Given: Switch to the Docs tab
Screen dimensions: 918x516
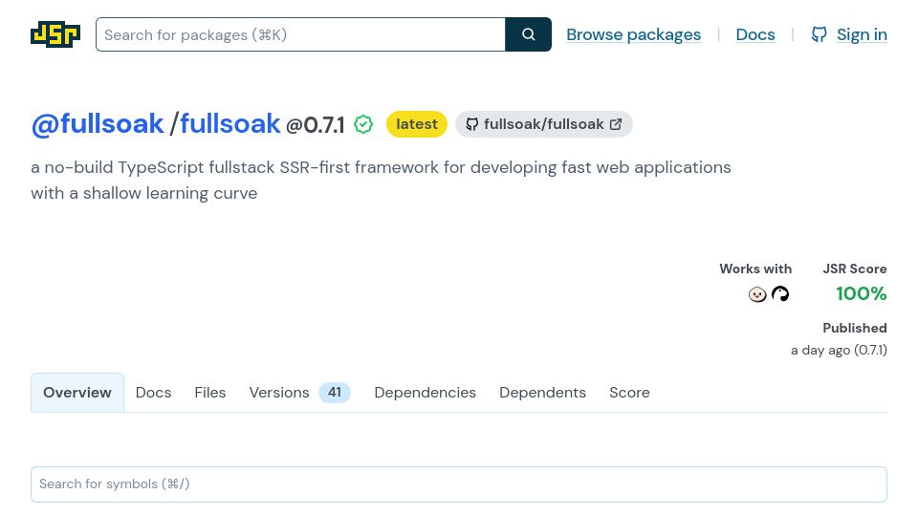Looking at the screenshot, I should [x=153, y=393].
